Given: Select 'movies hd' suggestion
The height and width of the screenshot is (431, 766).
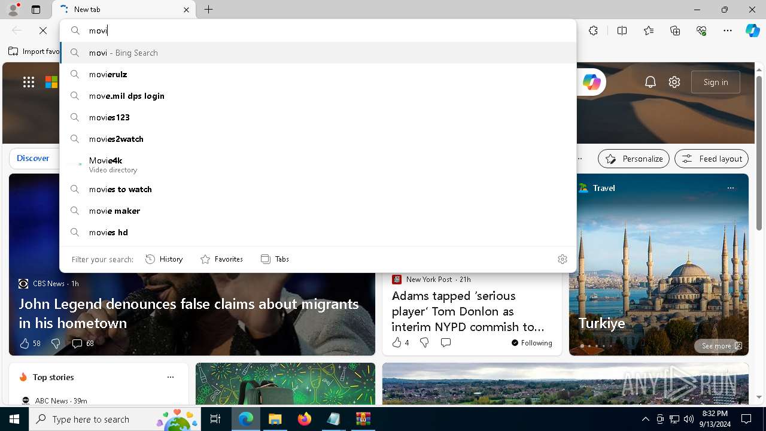Looking at the screenshot, I should tap(318, 232).
